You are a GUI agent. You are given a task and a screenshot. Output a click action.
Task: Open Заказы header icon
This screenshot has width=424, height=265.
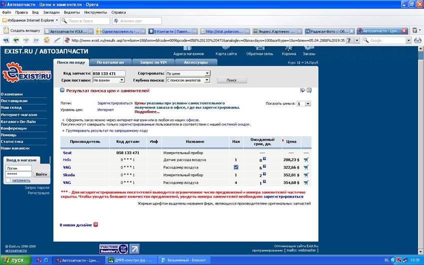click(309, 48)
